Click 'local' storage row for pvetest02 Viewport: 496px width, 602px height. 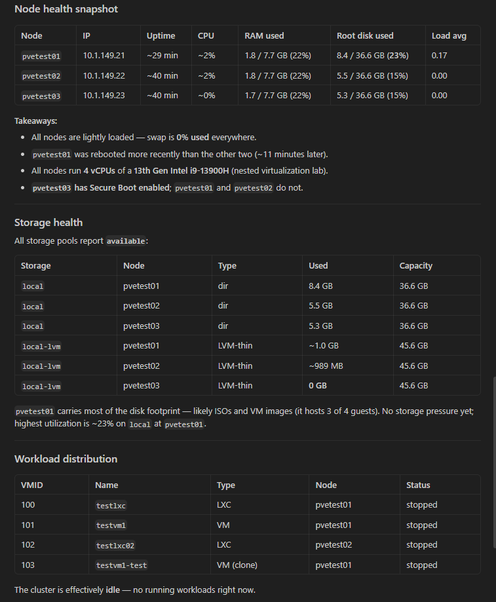coord(33,307)
